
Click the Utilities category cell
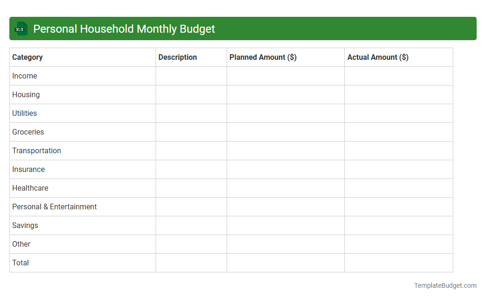pyautogui.click(x=24, y=113)
